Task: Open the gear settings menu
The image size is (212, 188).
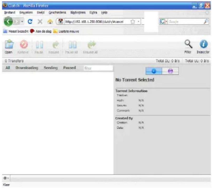Action: tap(6, 178)
